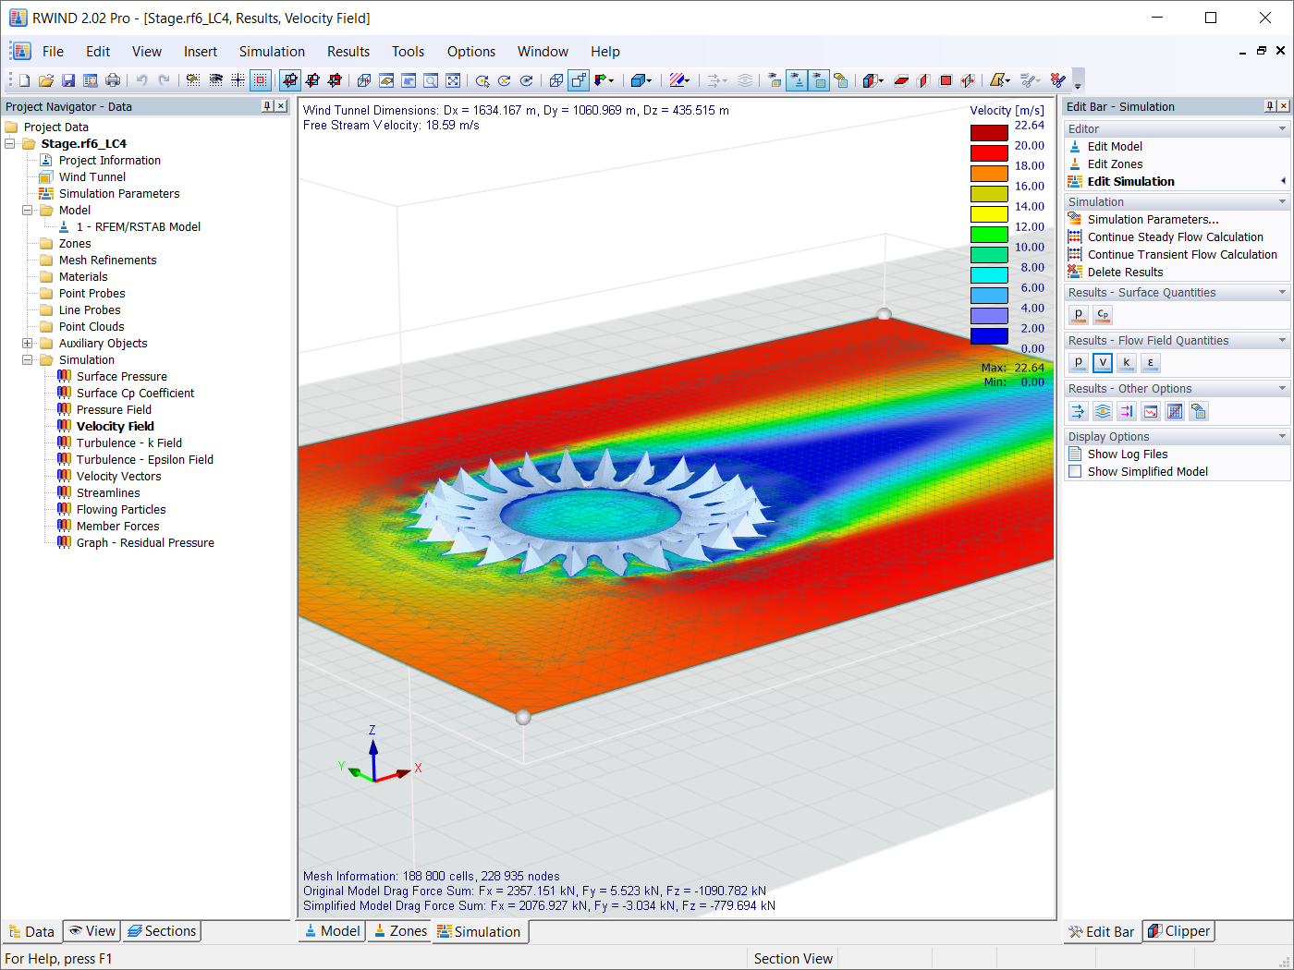
Task: Toggle the highlighted perspective boxes view button
Action: pos(579,80)
